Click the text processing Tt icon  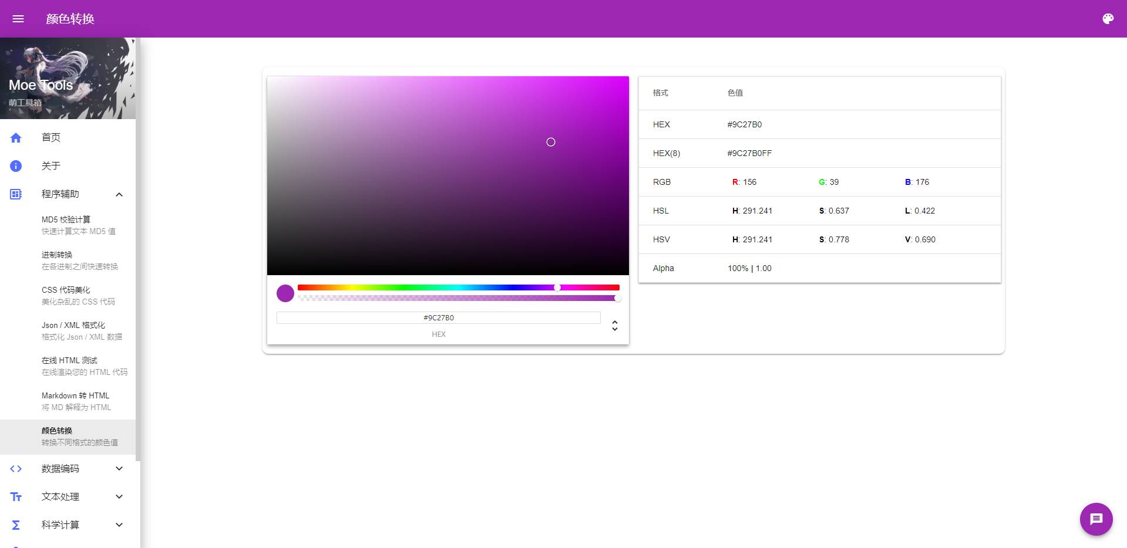coord(16,497)
